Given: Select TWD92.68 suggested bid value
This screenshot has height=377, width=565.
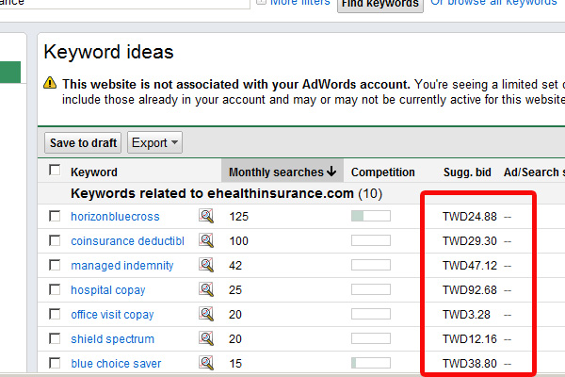Looking at the screenshot, I should tap(470, 290).
